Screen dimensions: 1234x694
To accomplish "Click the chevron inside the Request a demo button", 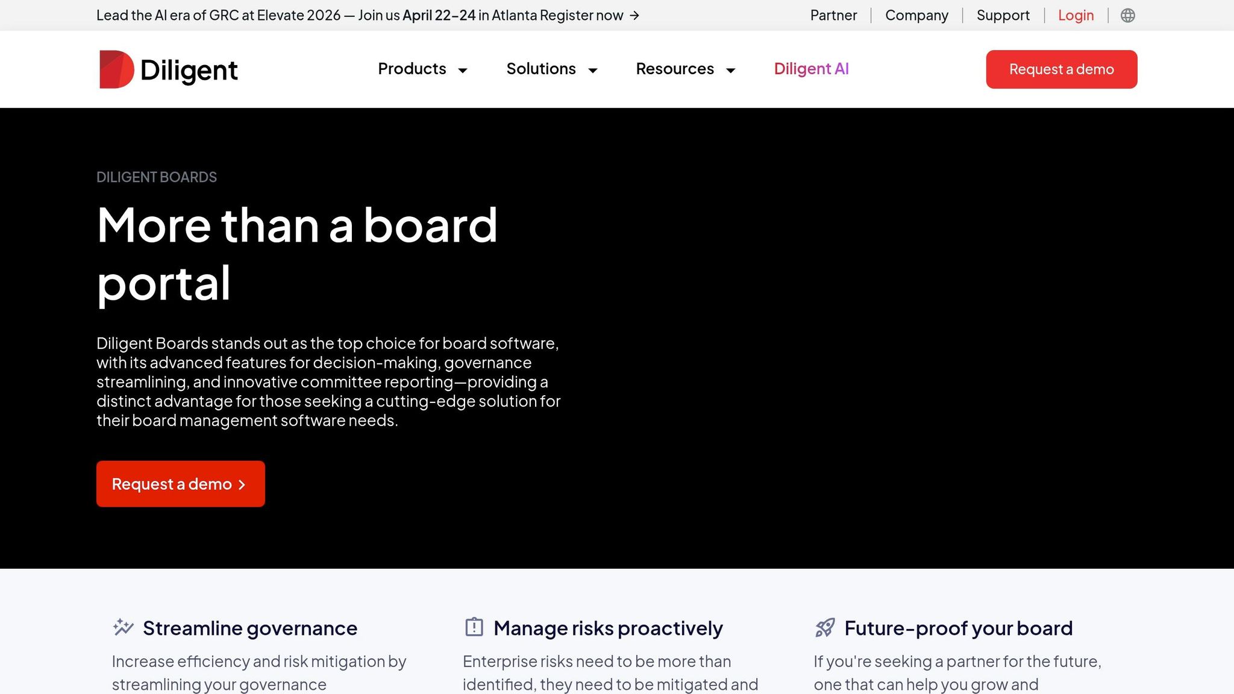I will [242, 484].
